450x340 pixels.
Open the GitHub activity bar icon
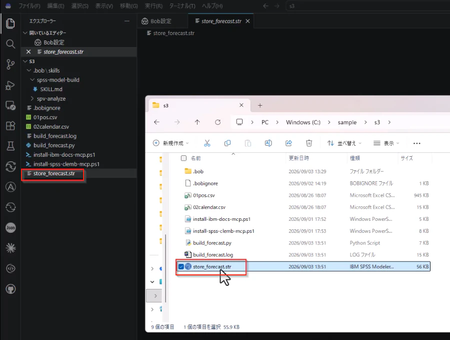pyautogui.click(x=10, y=289)
